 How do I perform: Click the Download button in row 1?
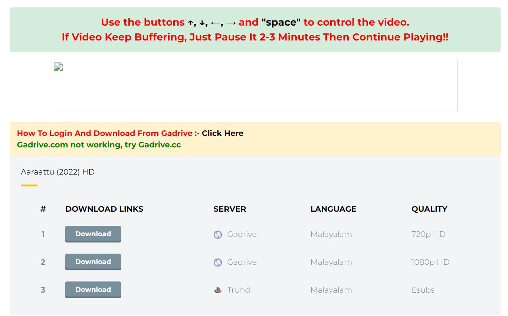[x=93, y=234]
